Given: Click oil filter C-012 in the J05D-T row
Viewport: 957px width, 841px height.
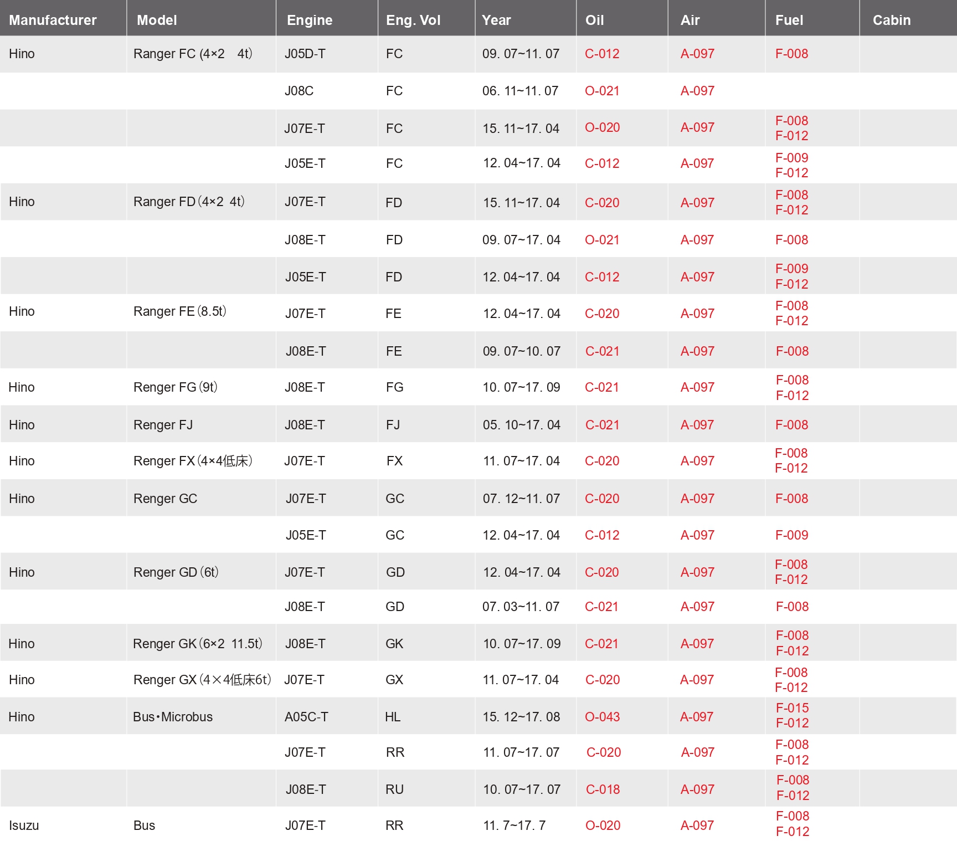Looking at the screenshot, I should tap(602, 54).
